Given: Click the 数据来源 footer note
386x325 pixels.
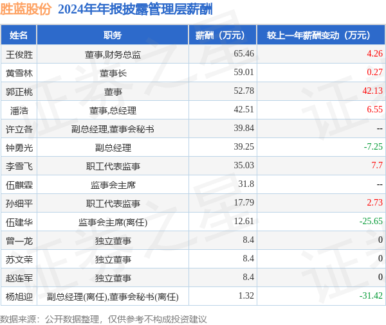Looking at the screenshot, I should (x=104, y=319).
